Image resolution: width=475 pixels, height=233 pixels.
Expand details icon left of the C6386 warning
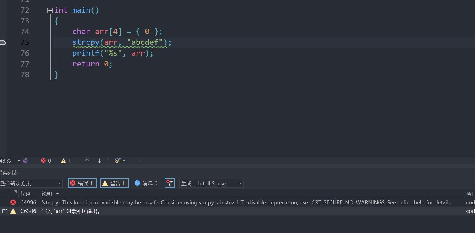pyautogui.click(x=5, y=211)
